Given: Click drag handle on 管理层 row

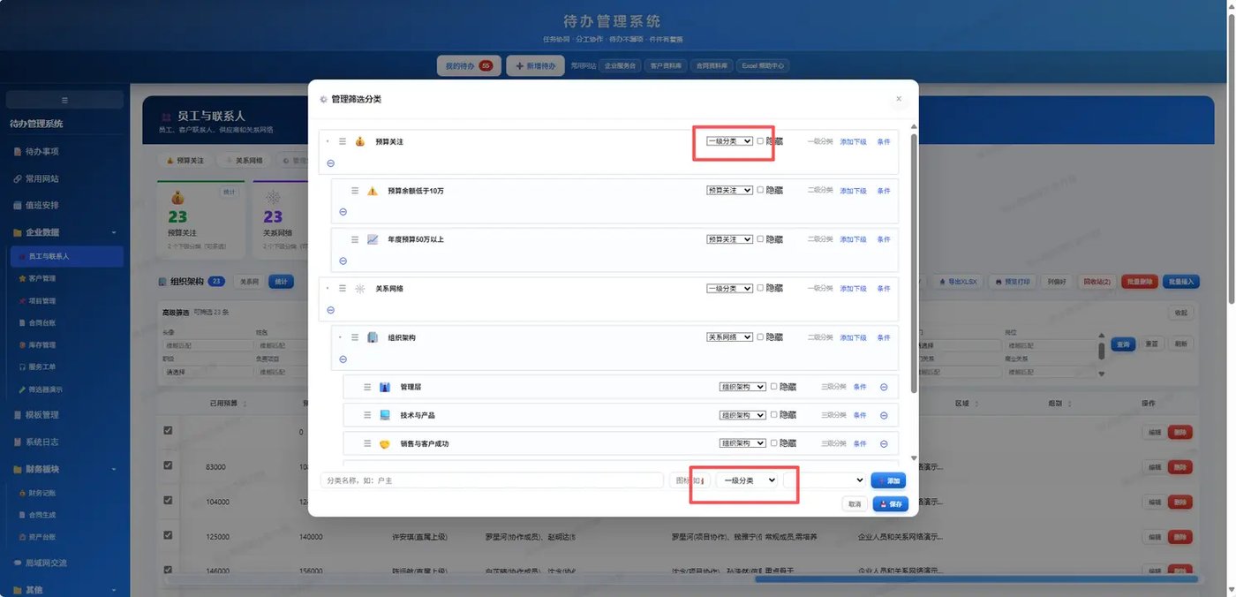Looking at the screenshot, I should click(x=367, y=387).
